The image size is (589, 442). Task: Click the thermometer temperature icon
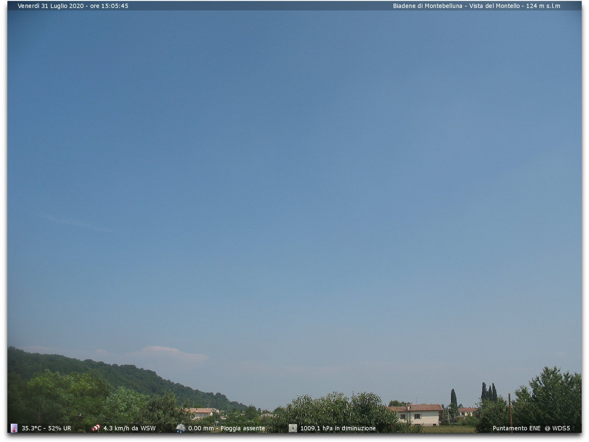[14, 428]
